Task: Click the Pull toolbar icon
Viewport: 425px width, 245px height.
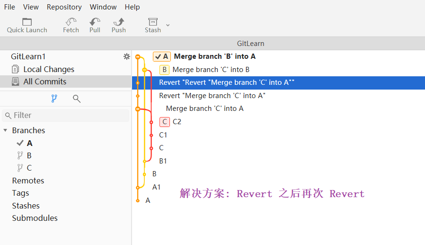Action: tap(95, 22)
